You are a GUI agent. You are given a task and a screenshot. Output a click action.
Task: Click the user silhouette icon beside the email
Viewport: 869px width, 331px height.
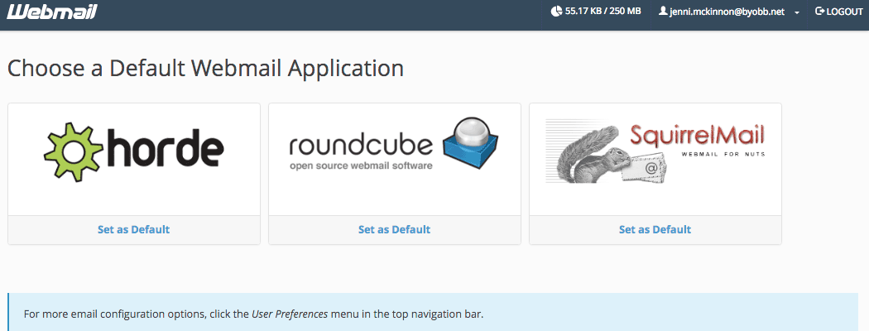[x=662, y=11]
